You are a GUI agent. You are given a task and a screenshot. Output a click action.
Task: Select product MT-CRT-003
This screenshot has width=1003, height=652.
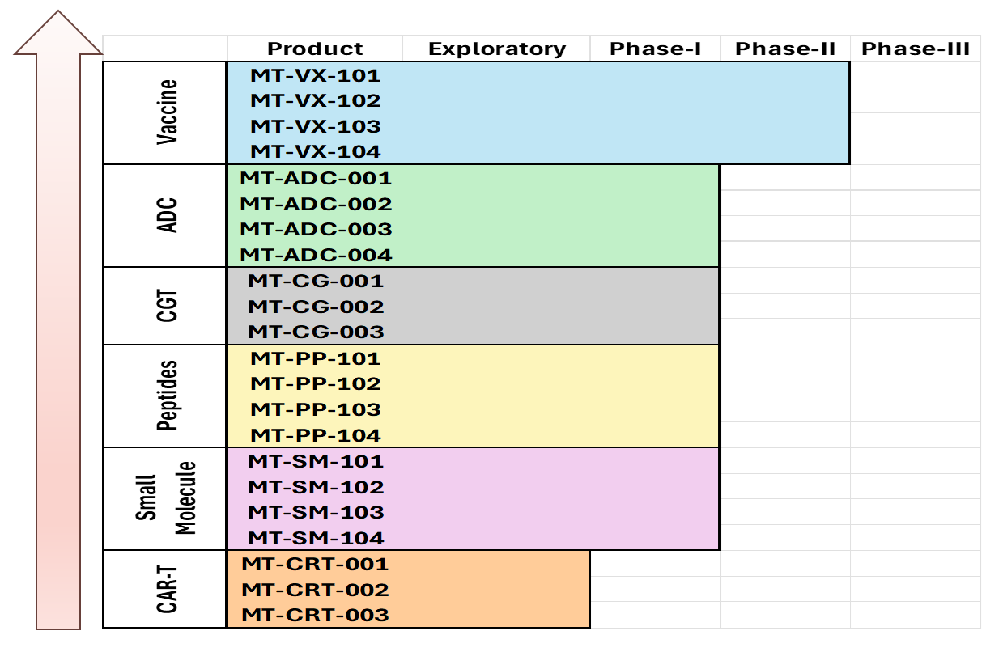click(315, 615)
